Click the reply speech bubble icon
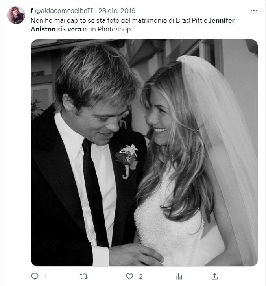This screenshot has height=286, width=266. tap(35, 277)
